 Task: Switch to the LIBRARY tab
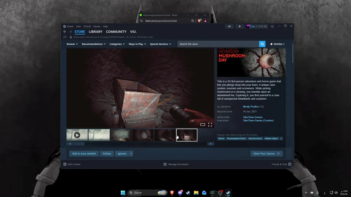(x=95, y=32)
